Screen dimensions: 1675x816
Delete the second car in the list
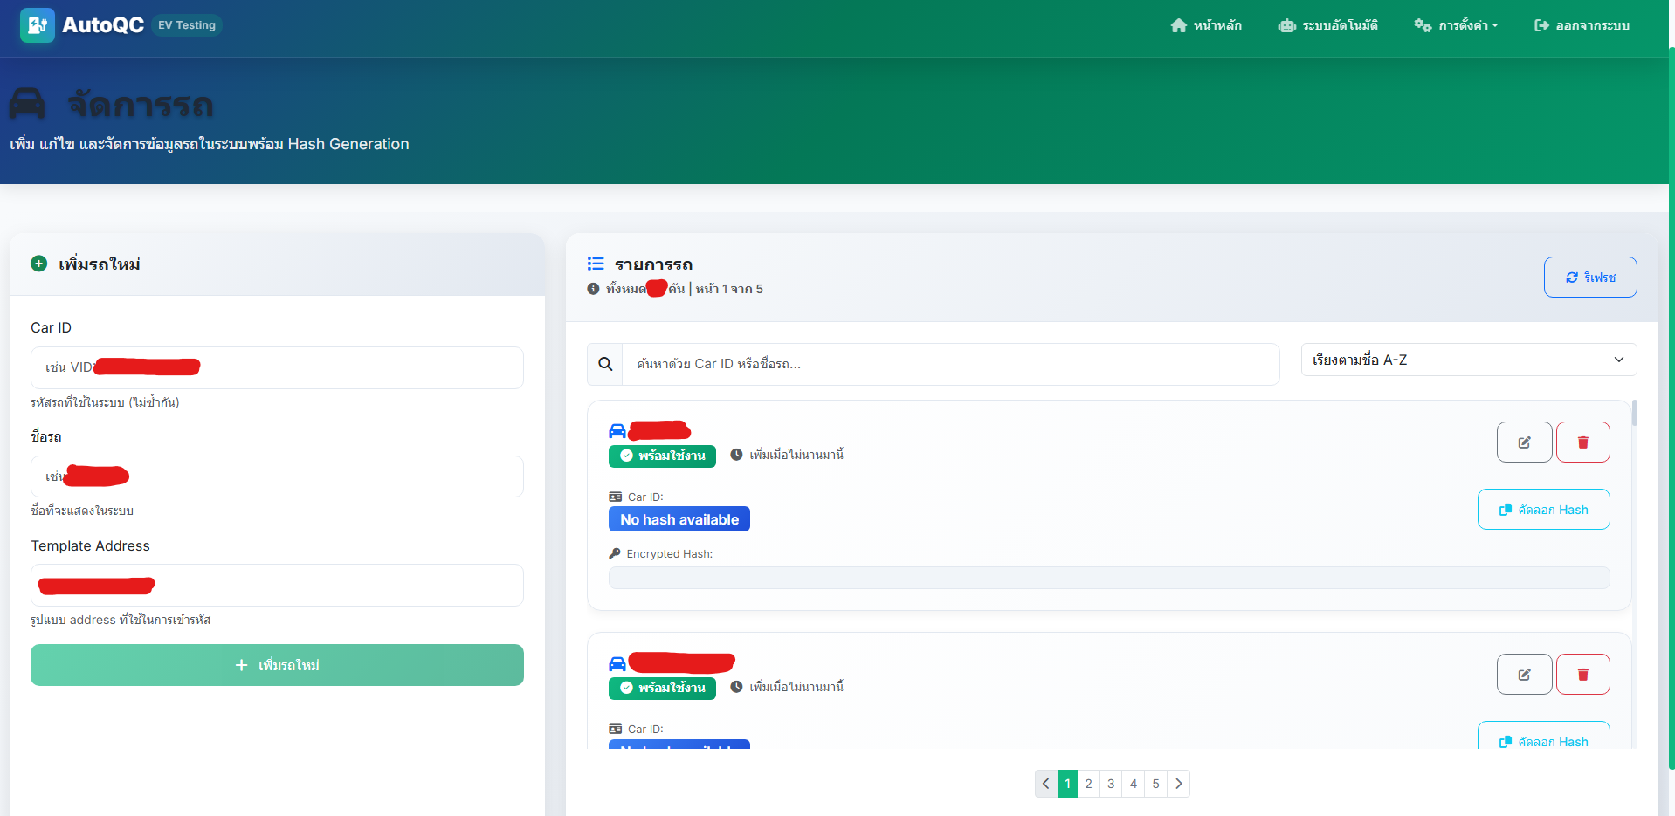pos(1583,674)
